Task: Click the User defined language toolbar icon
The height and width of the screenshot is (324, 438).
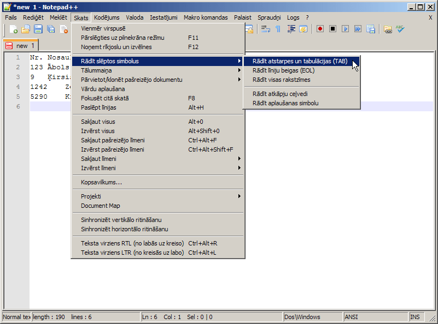Action: pos(303,29)
